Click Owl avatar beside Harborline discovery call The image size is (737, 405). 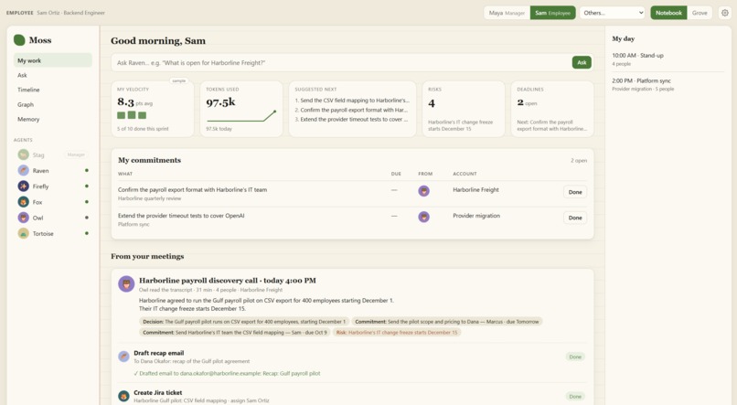tap(126, 283)
